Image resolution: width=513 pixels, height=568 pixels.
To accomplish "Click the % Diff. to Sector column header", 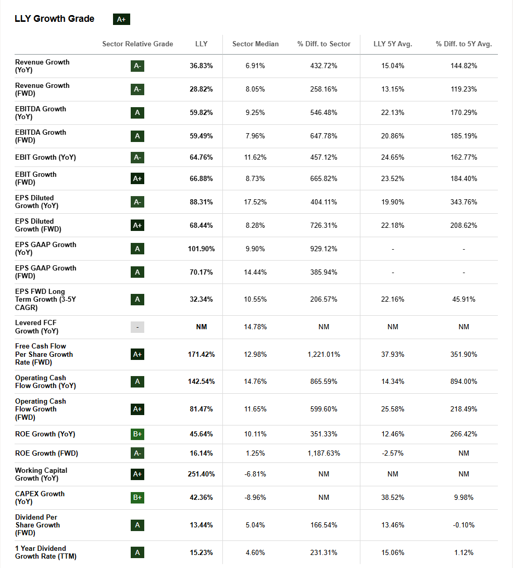I will (323, 44).
